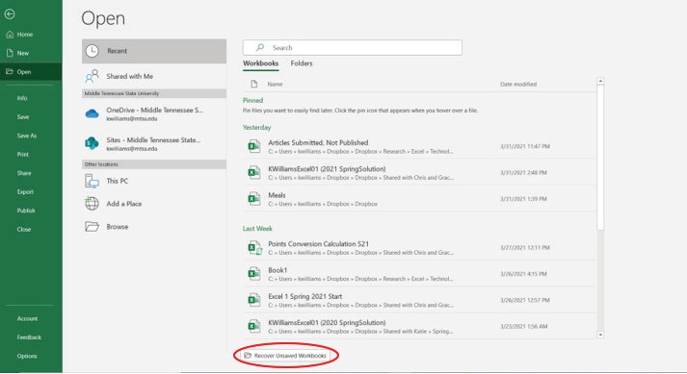Click the Recover Unsaved Workbooks button

[x=285, y=356]
